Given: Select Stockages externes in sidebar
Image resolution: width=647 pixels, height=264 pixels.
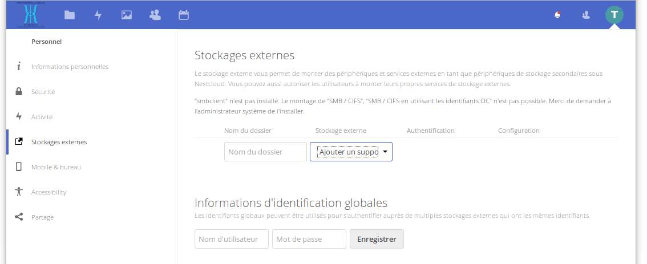Looking at the screenshot, I should click(x=59, y=142).
